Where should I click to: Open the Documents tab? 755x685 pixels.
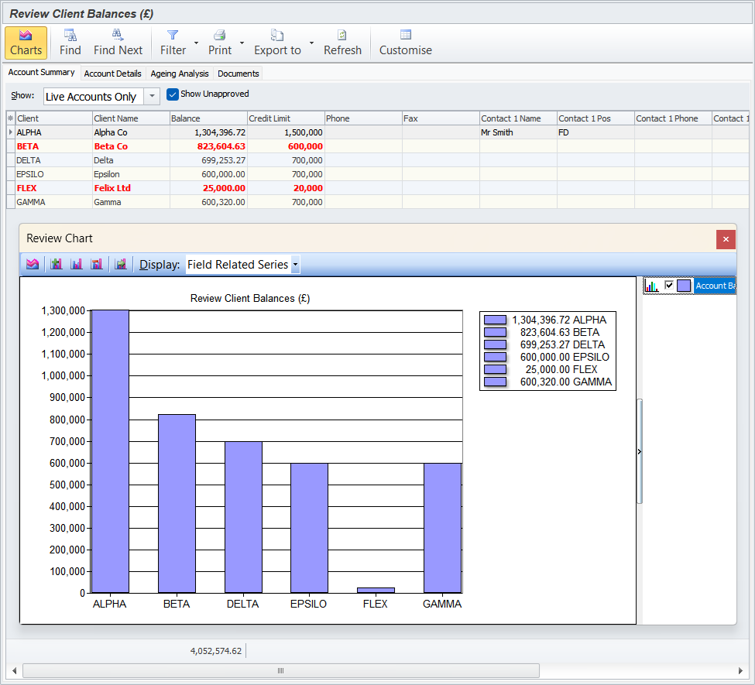tap(238, 74)
